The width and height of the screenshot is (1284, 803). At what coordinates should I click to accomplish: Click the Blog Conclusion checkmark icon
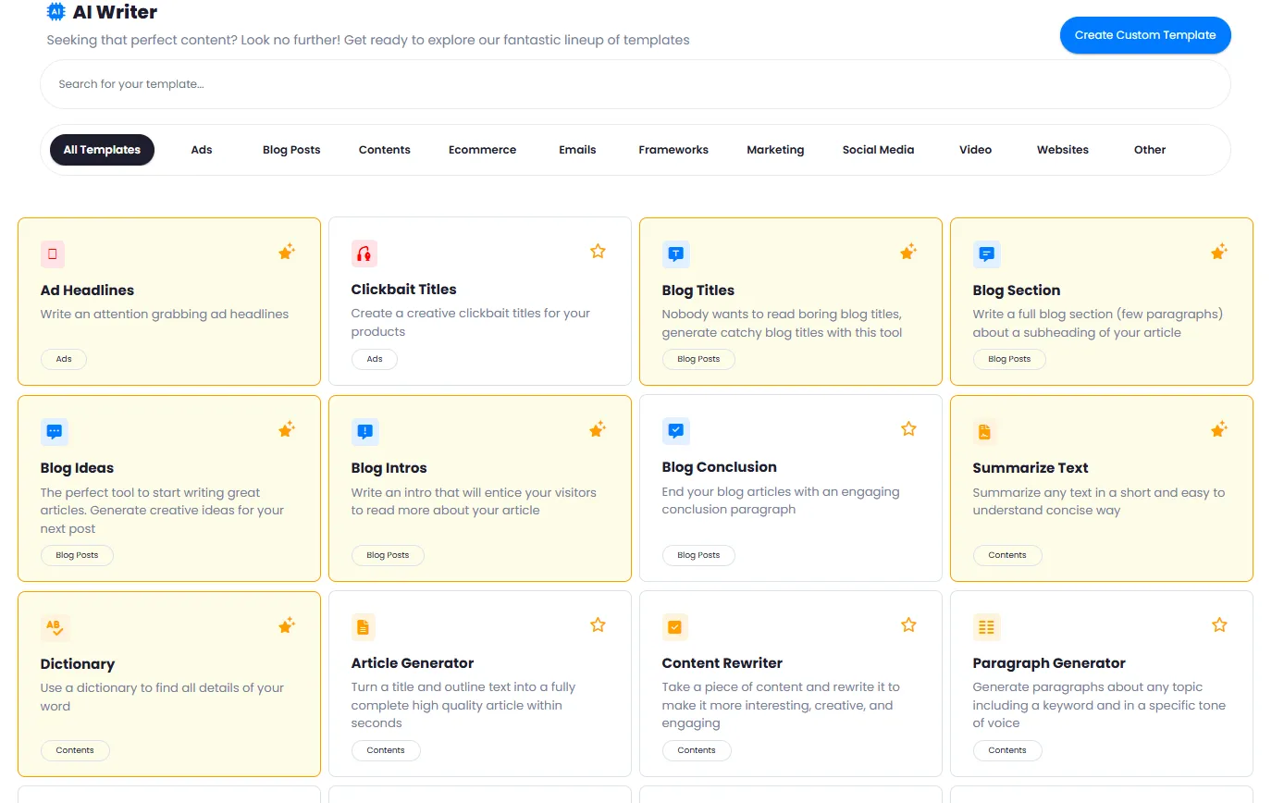coord(675,431)
